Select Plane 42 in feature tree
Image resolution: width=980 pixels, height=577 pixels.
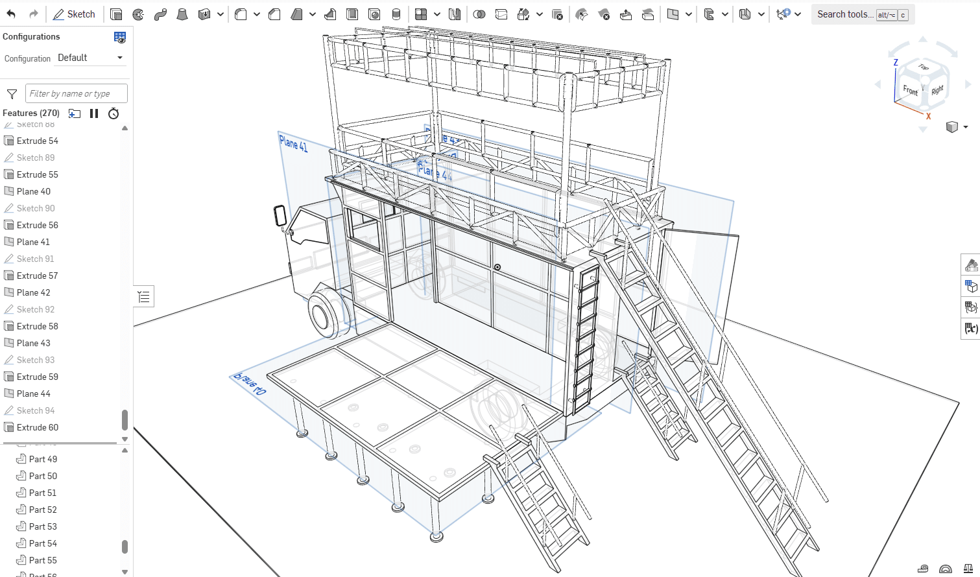[x=33, y=292]
